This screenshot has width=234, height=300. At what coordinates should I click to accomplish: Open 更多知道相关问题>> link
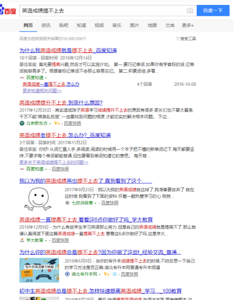coord(42,91)
